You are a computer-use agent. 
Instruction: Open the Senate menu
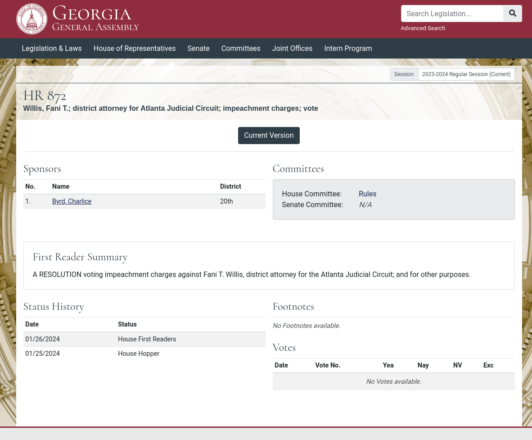(198, 49)
